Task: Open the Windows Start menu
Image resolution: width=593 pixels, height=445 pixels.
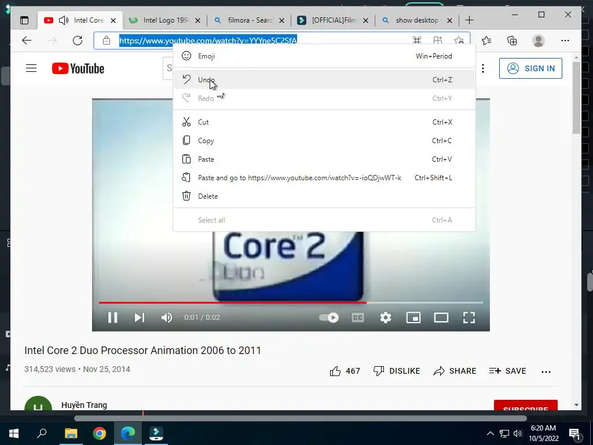Action: click(14, 433)
